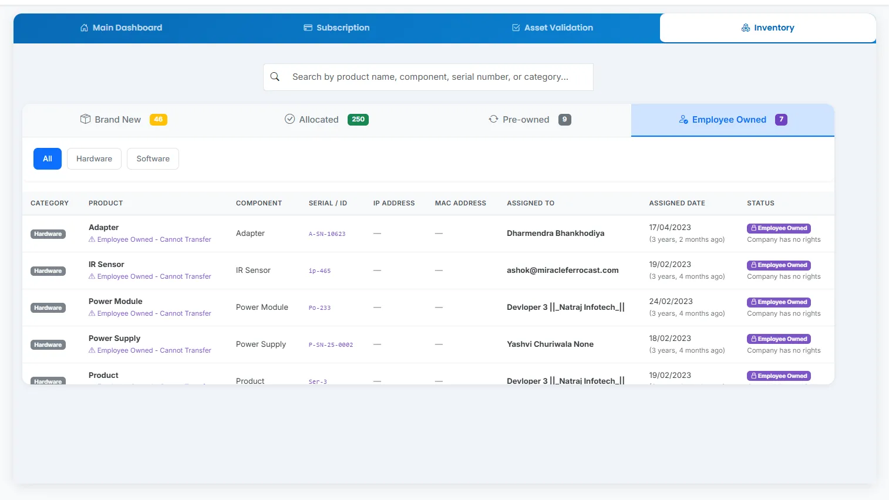
Task: Click the Power Module product name
Action: pos(115,302)
